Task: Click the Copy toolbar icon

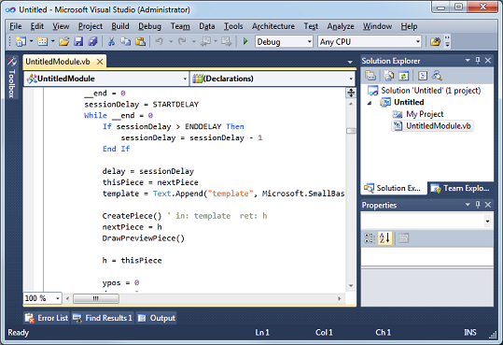Action: [125, 41]
